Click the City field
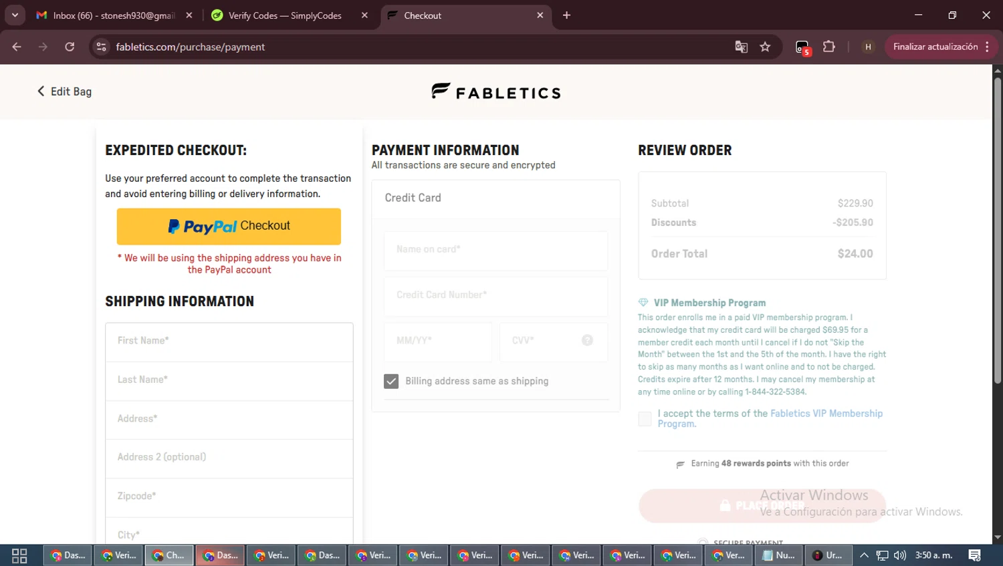The image size is (1003, 566). coord(229,532)
